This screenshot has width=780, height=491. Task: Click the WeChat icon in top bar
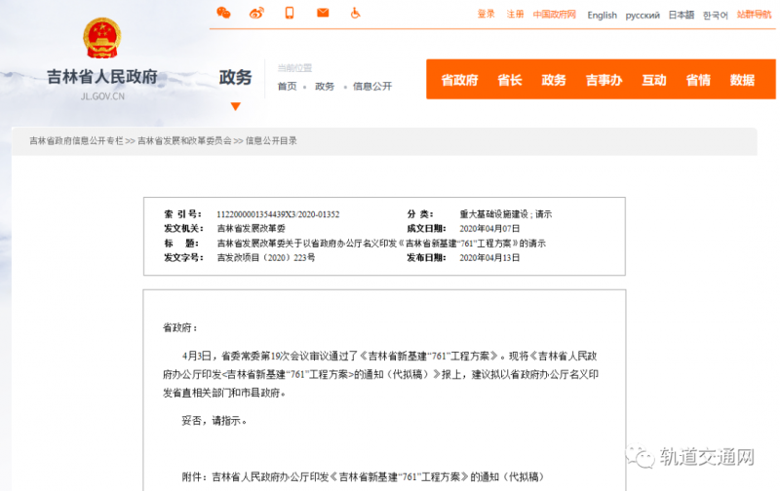pyautogui.click(x=223, y=13)
